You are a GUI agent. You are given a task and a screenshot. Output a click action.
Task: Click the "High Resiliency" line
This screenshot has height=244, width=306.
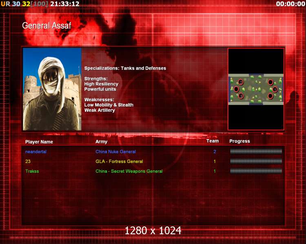point(101,84)
